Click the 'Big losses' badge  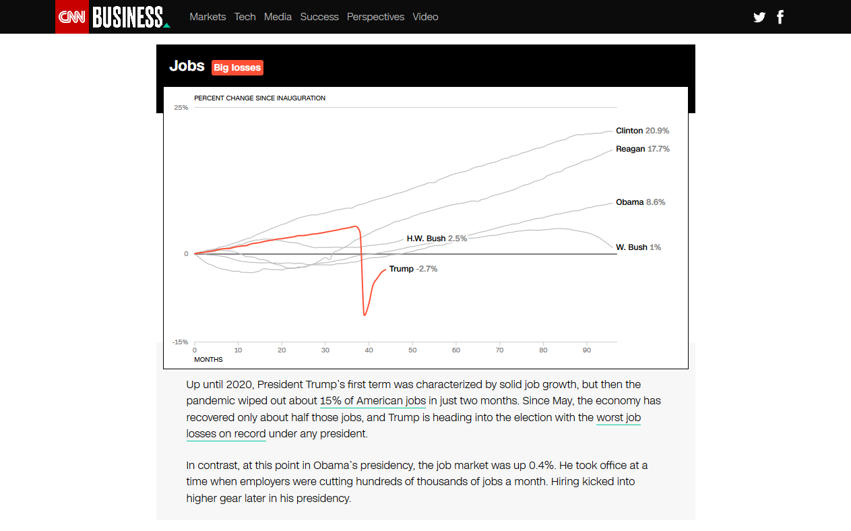click(x=237, y=67)
